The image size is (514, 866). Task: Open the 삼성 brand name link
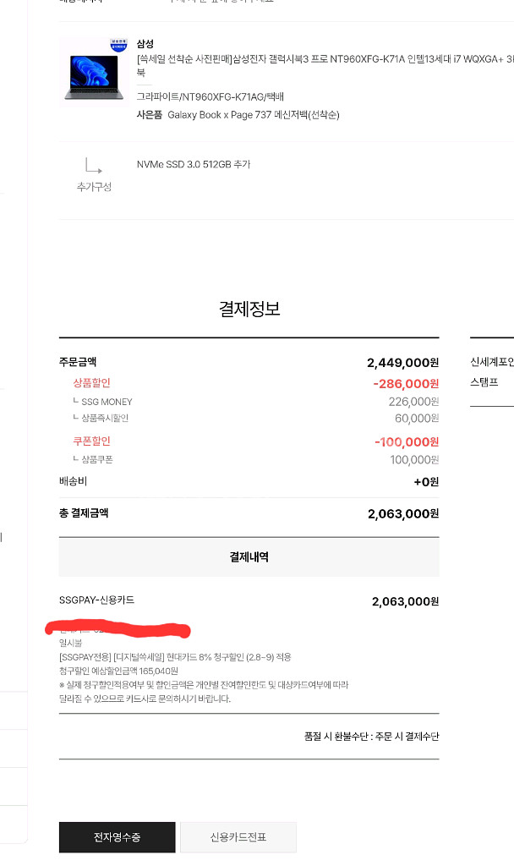[x=145, y=44]
